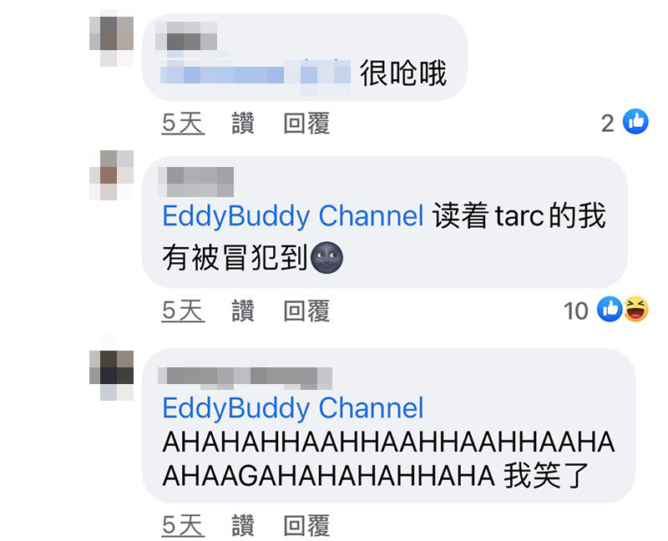The image size is (668, 541).
Task: Open the third commenter's profile avatar
Action: click(x=112, y=375)
